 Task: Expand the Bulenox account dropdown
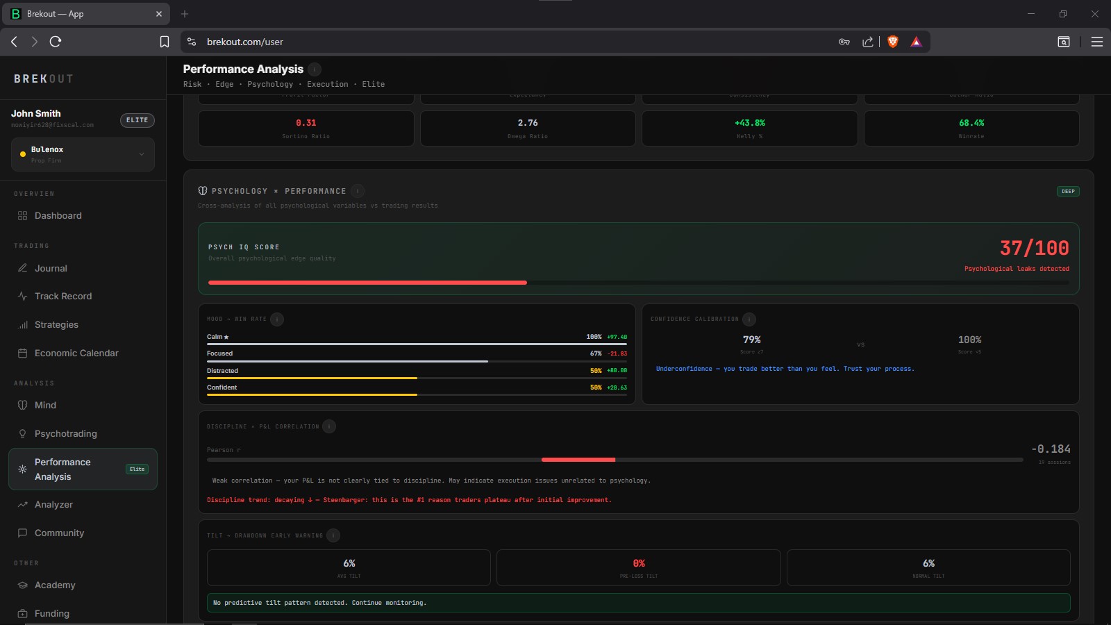tap(83, 154)
